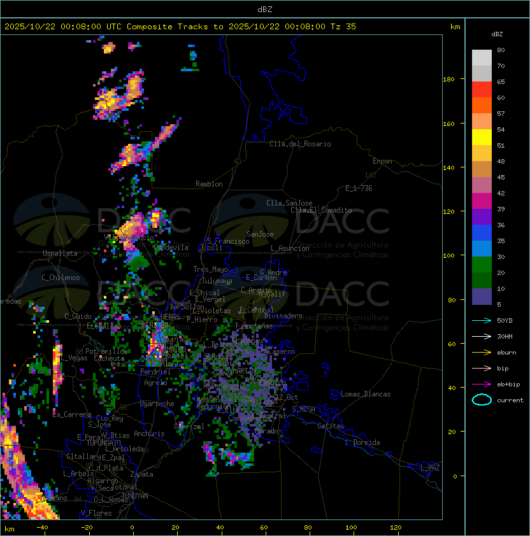
Task: Click the TUNUYAN city label
Action: [x=135, y=496]
